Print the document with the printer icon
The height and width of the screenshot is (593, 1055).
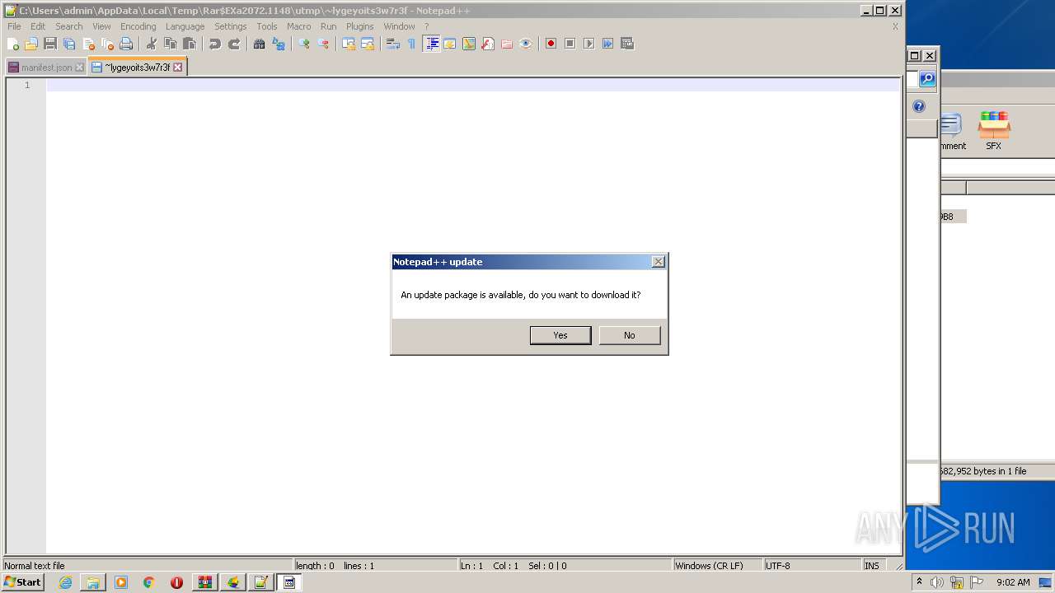tap(126, 44)
